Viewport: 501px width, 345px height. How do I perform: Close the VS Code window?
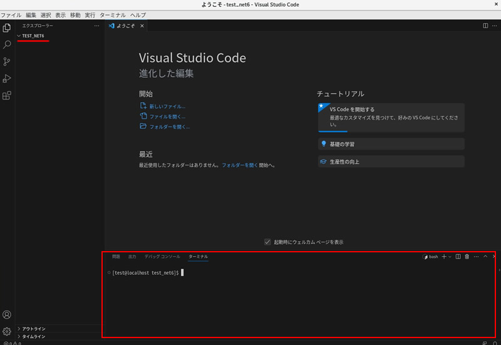point(496,4)
